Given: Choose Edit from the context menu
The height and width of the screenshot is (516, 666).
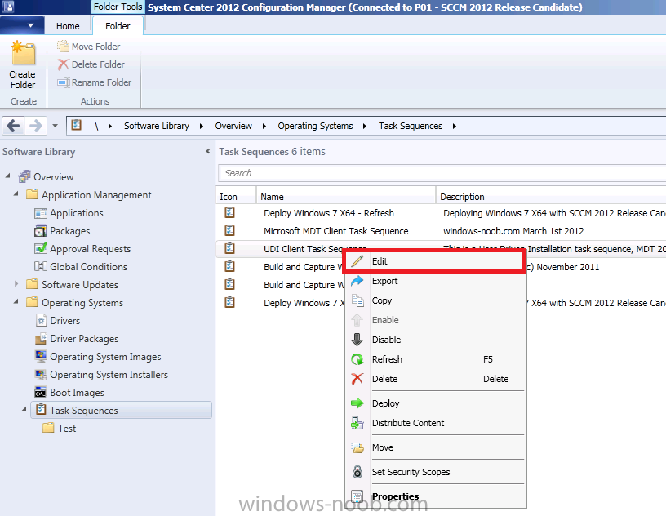Looking at the screenshot, I should point(435,261).
